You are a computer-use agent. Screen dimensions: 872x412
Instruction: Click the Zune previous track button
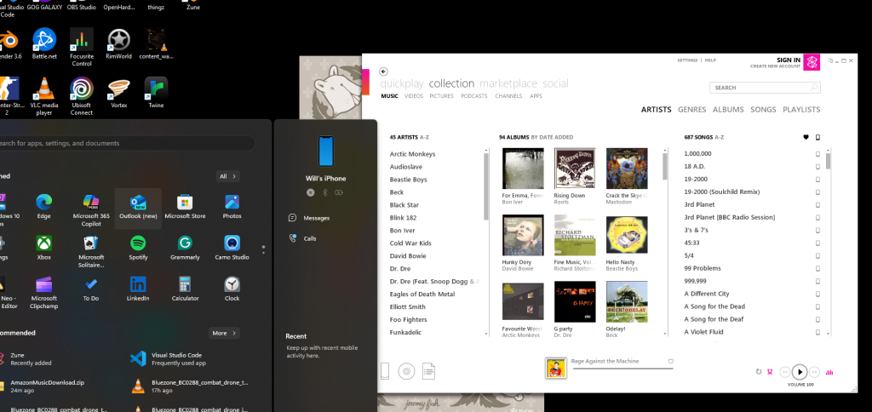point(784,372)
